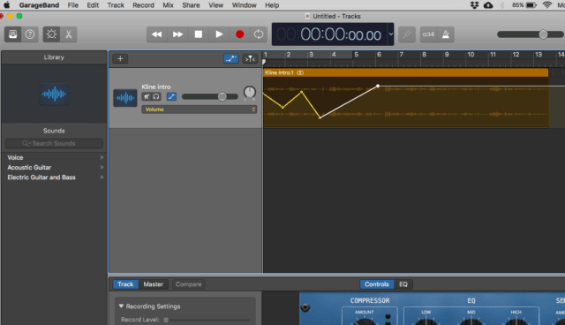Click the tuner button in toolbar
This screenshot has height=325, width=565.
[407, 34]
